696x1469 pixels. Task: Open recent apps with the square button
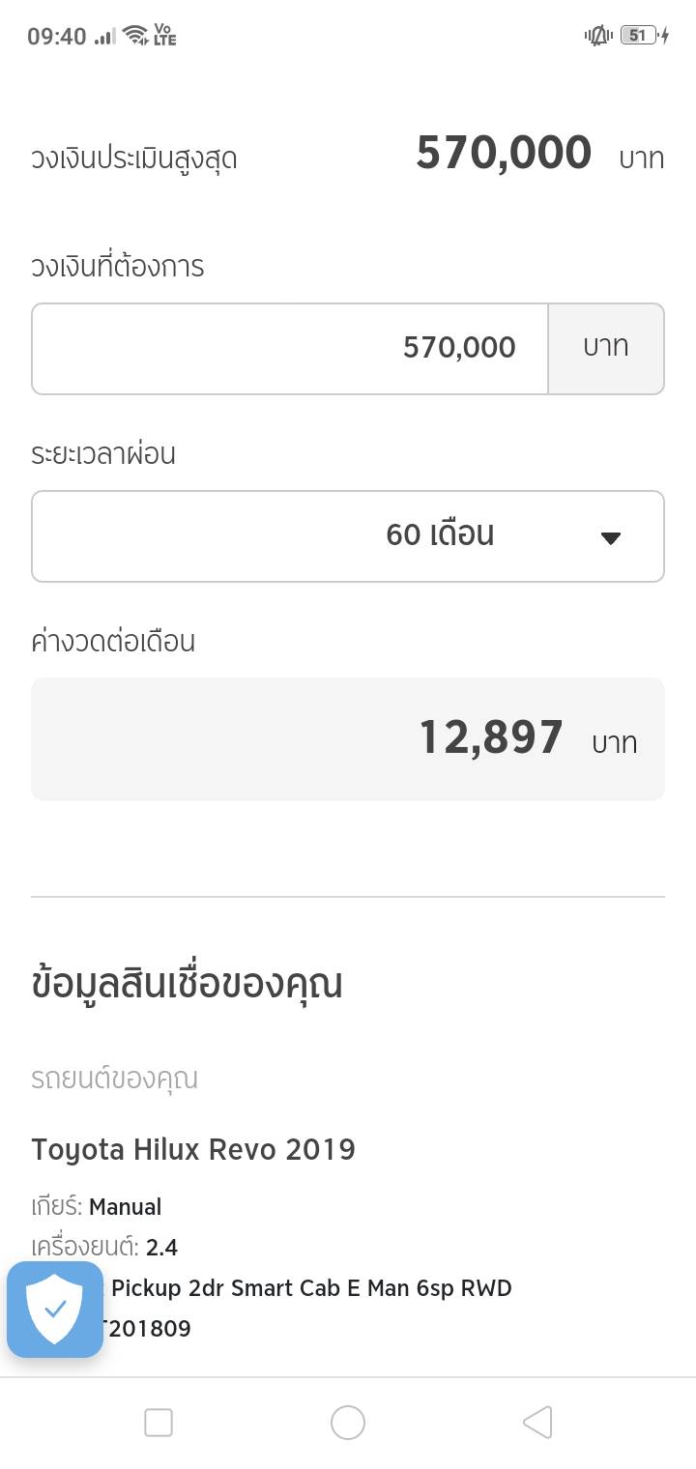tap(159, 1423)
